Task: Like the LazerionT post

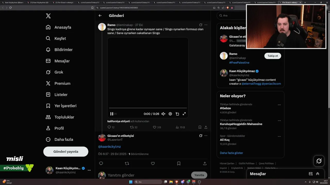Action: click(x=153, y=163)
